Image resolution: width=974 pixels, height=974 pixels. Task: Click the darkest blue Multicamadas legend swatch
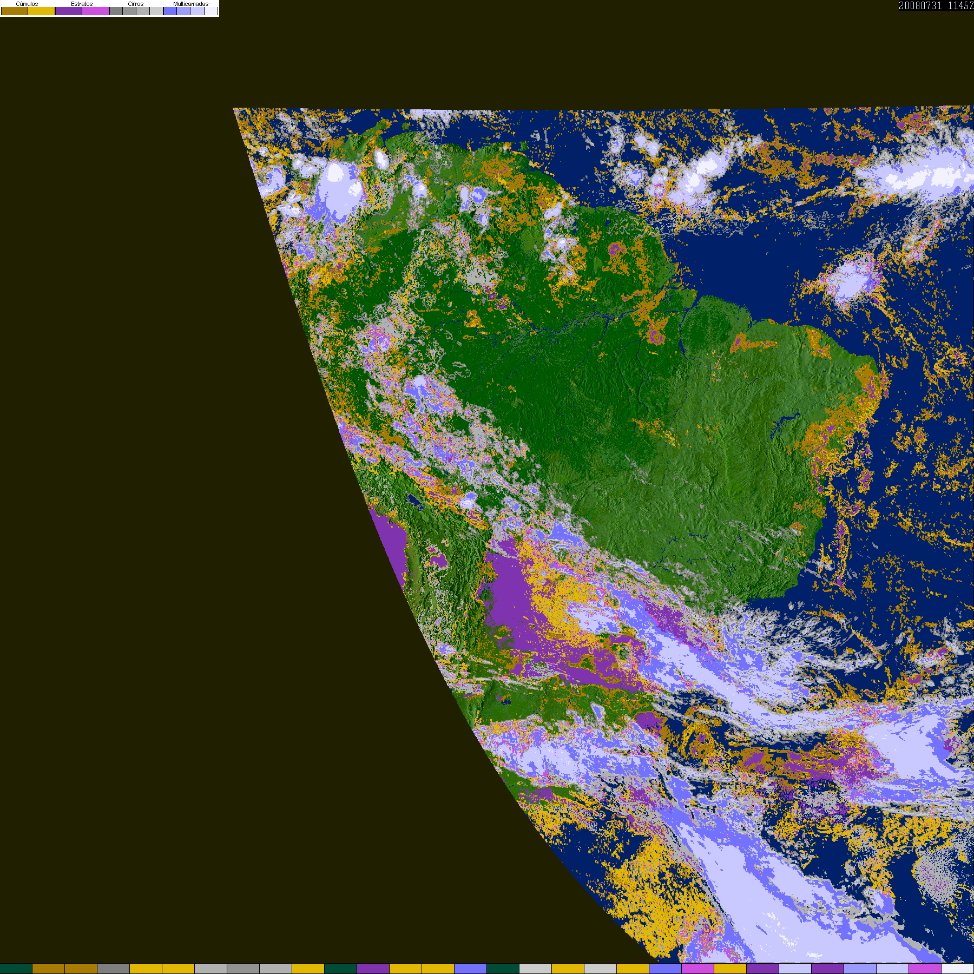pos(170,11)
